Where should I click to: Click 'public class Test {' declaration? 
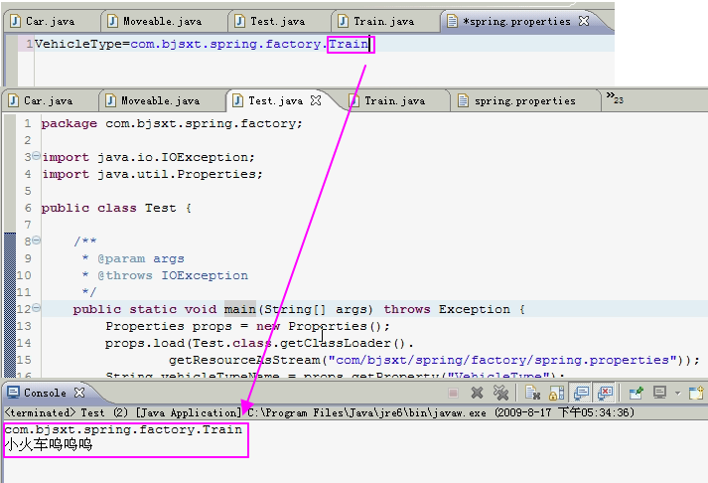point(116,208)
